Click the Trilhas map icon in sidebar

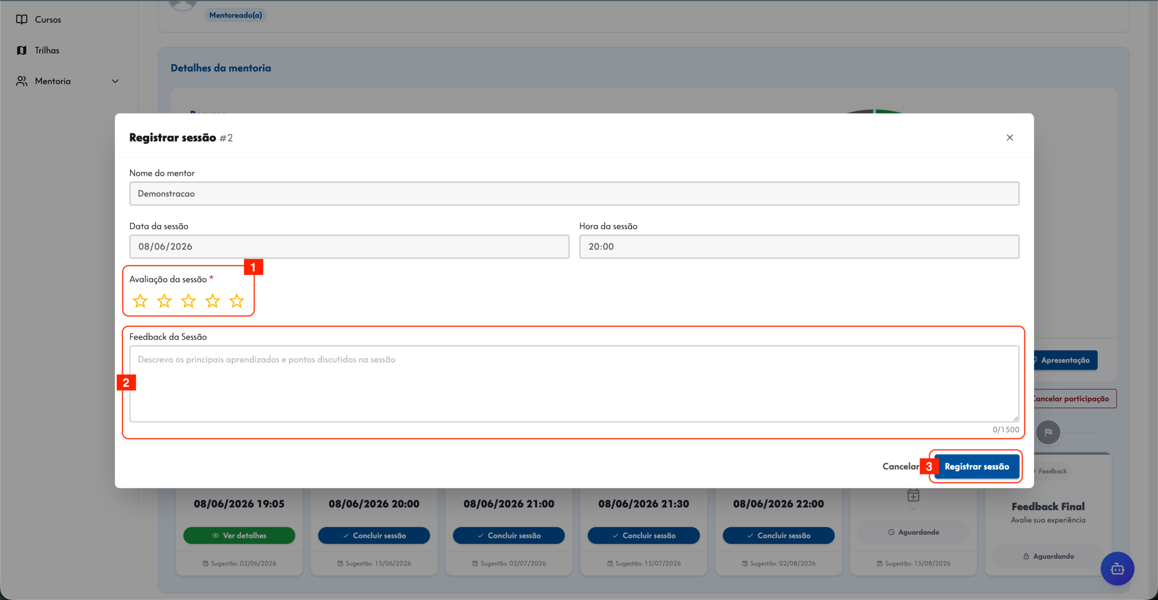coord(21,50)
